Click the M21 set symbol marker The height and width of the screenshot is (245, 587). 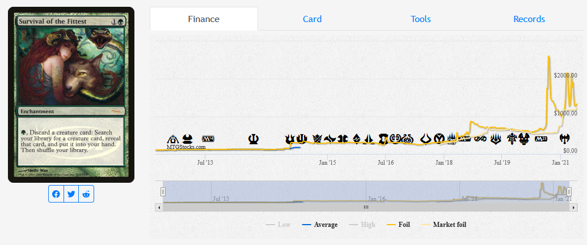pos(540,138)
